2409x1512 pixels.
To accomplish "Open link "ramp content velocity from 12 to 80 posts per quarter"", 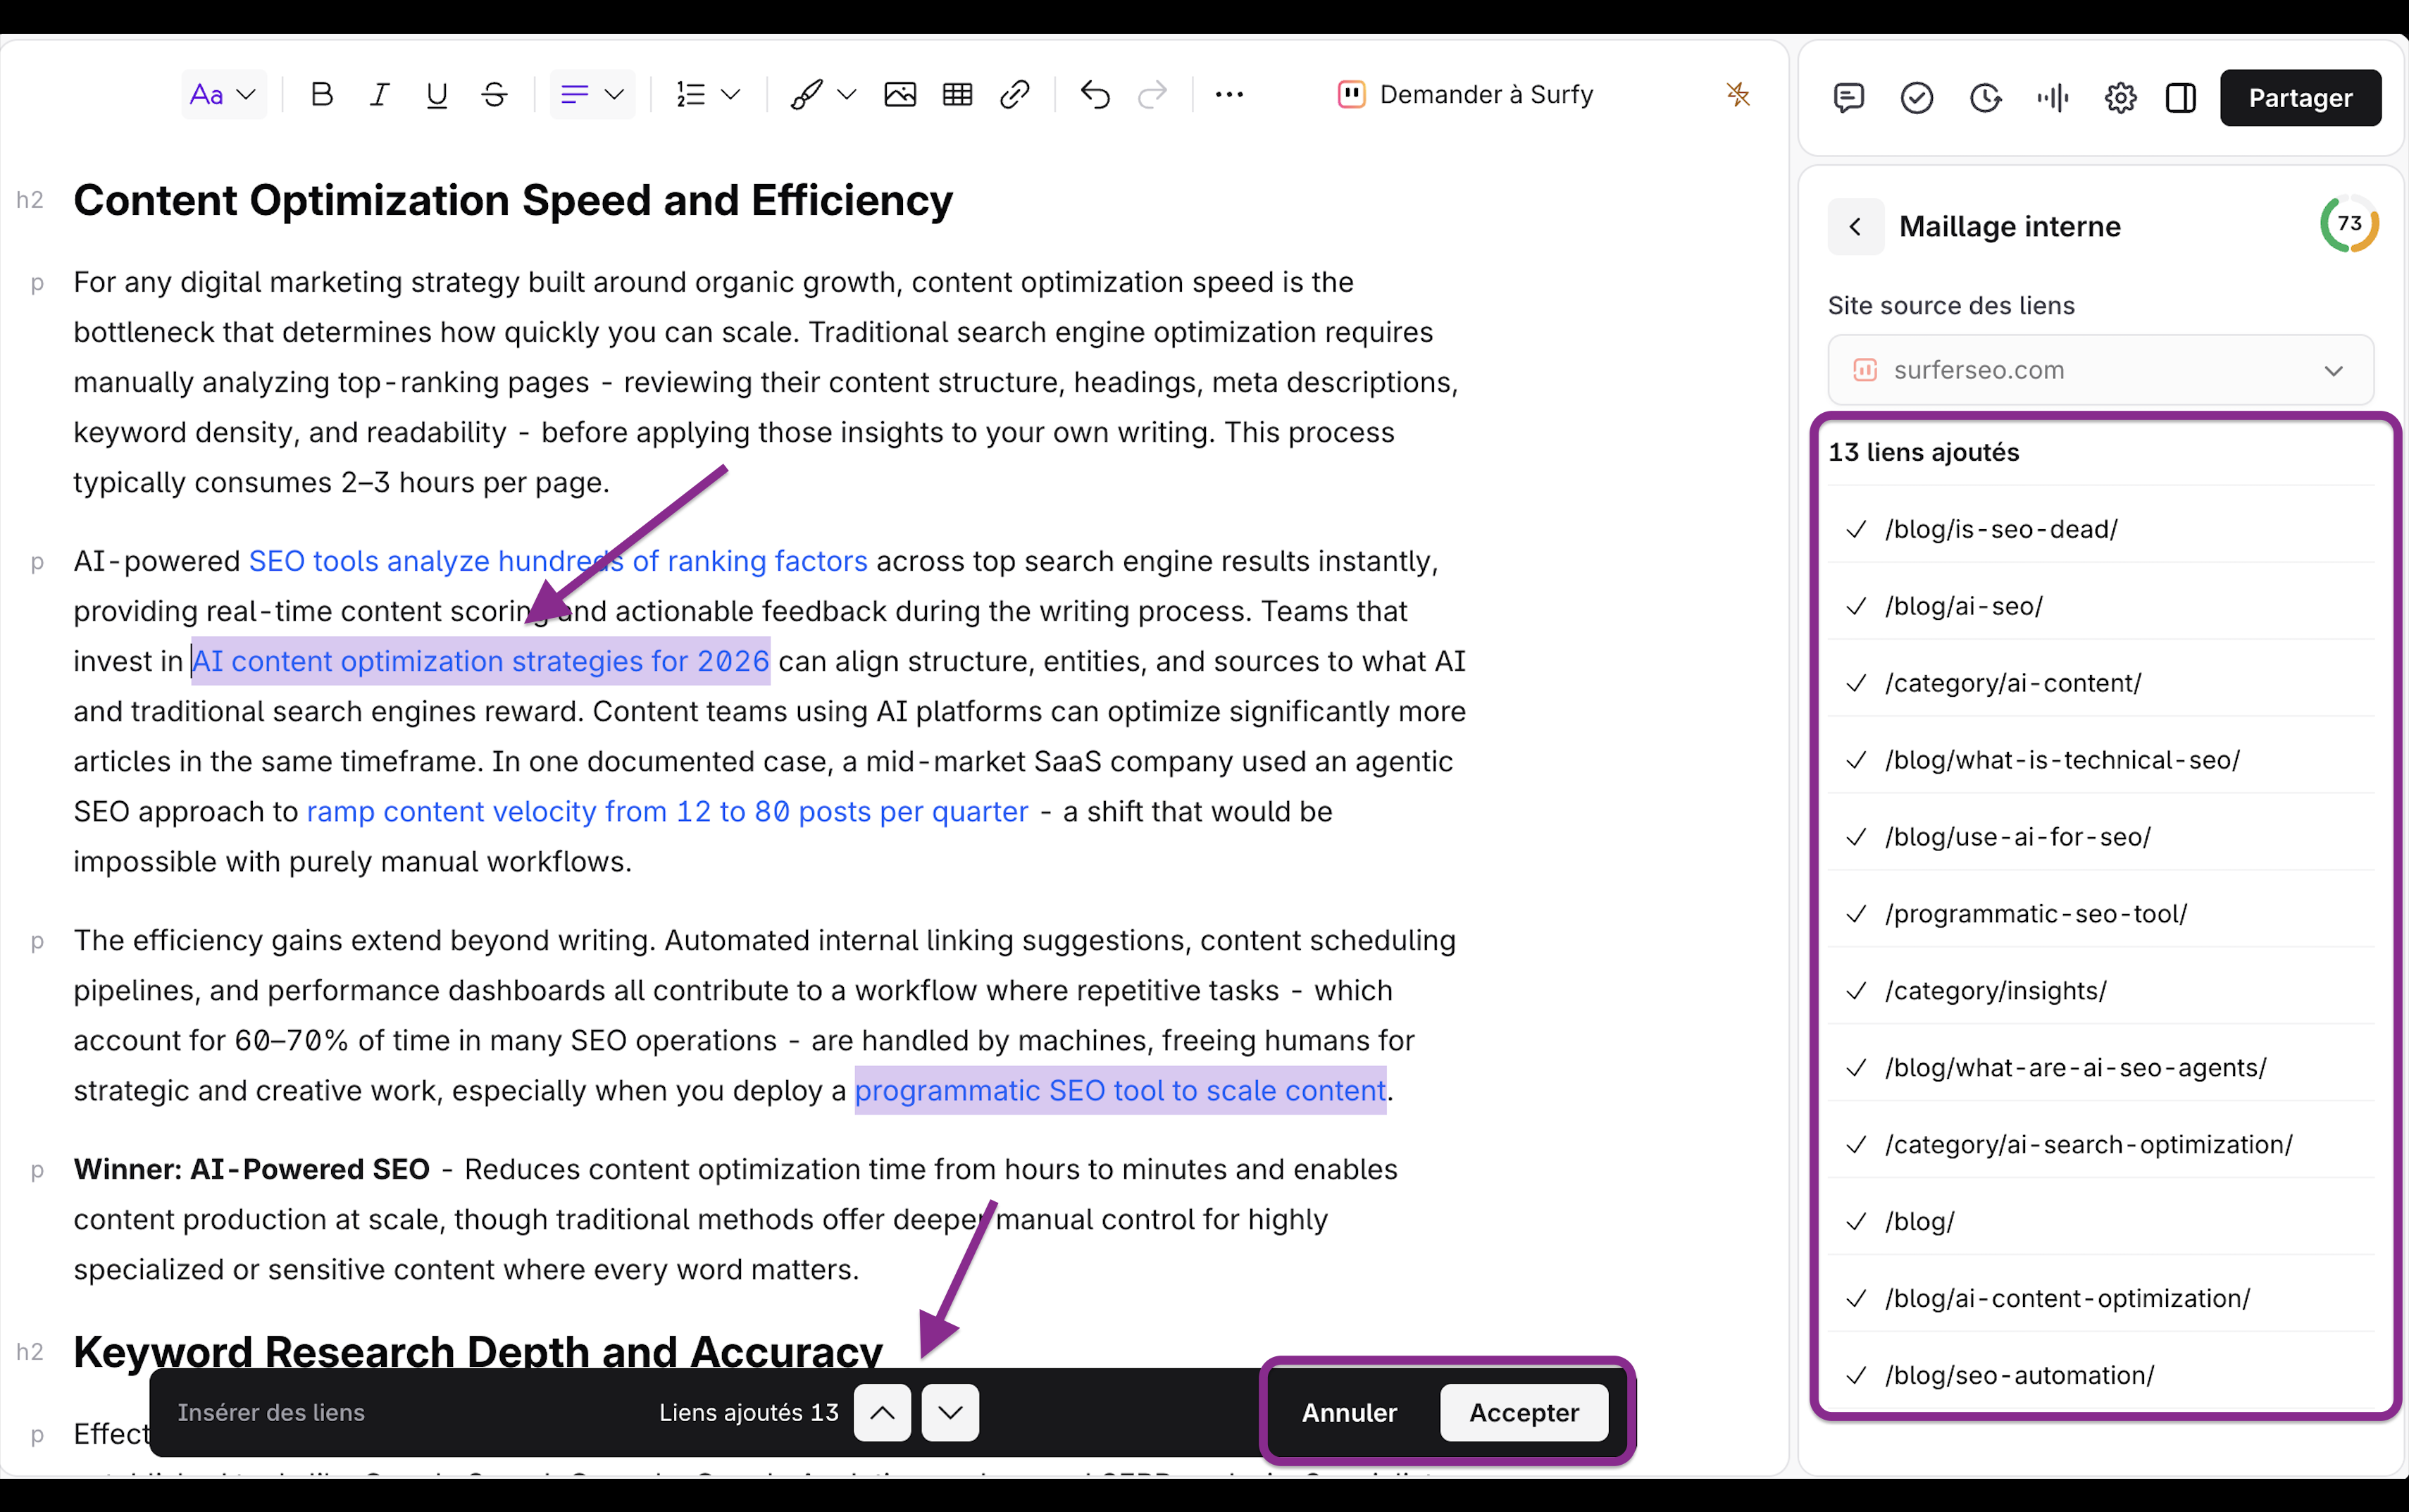I will 667,812.
